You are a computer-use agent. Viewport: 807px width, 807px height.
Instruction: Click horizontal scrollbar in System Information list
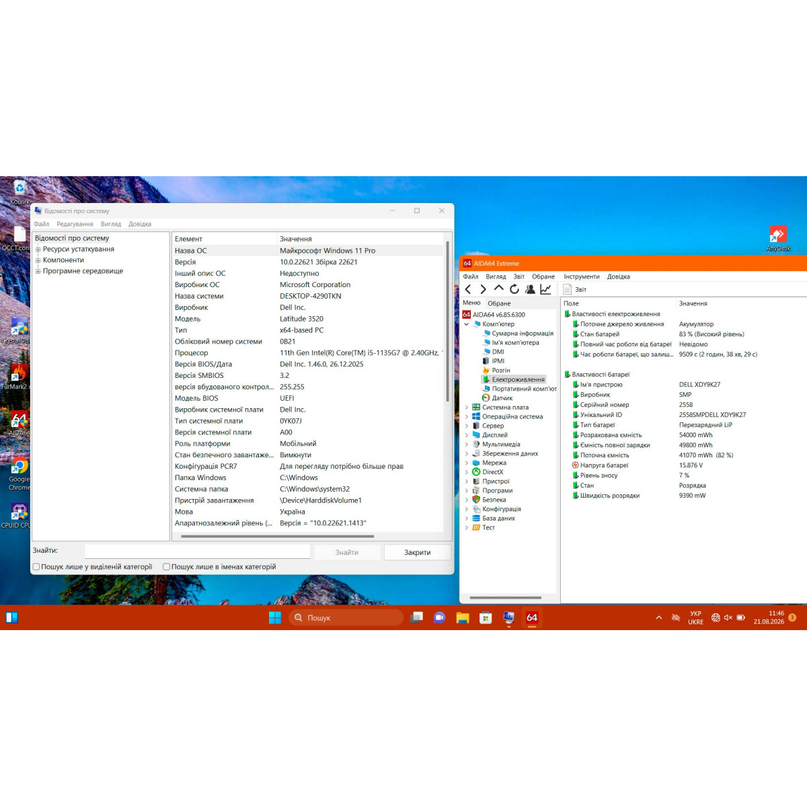pyautogui.click(x=278, y=537)
